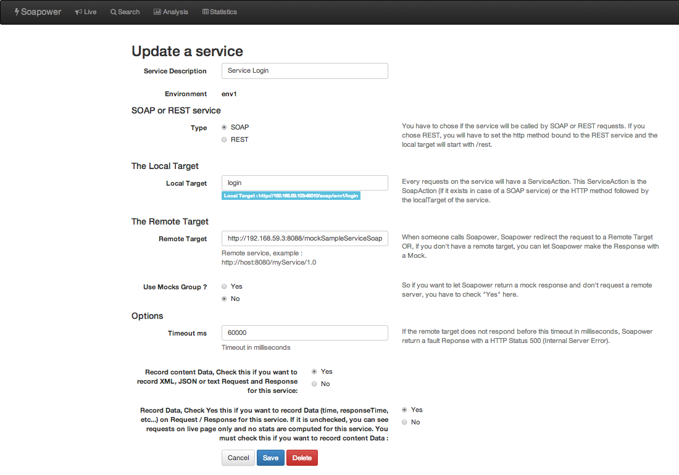Viewport: 679px width, 475px height.
Task: Click the Statistics table icon
Action: pos(206,12)
